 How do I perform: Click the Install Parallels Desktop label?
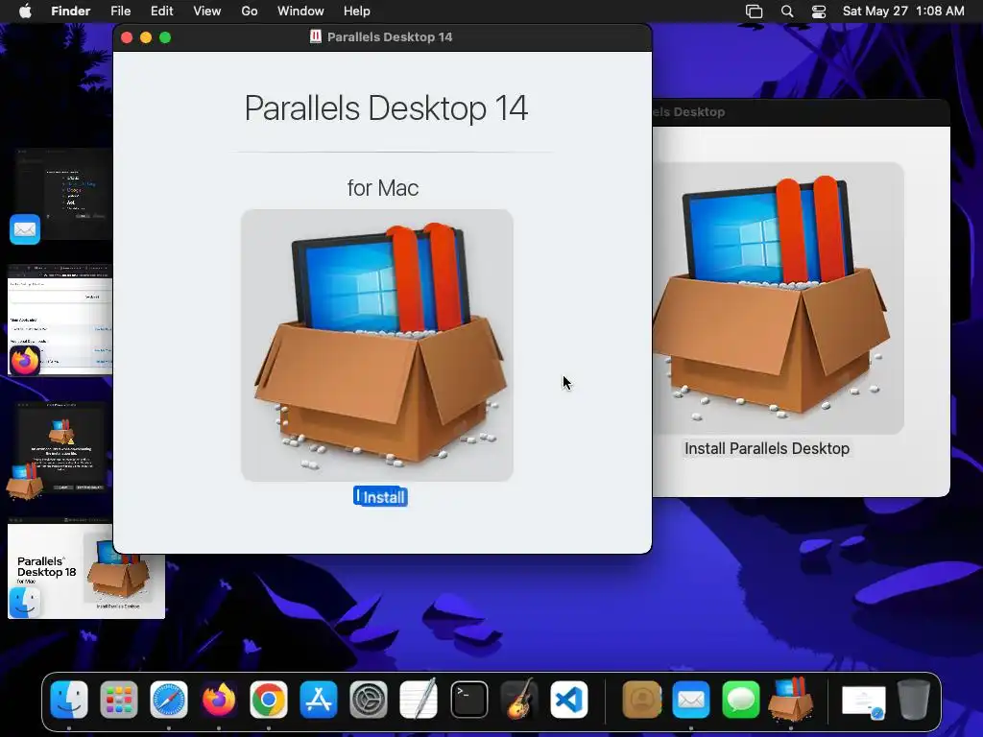coord(767,449)
